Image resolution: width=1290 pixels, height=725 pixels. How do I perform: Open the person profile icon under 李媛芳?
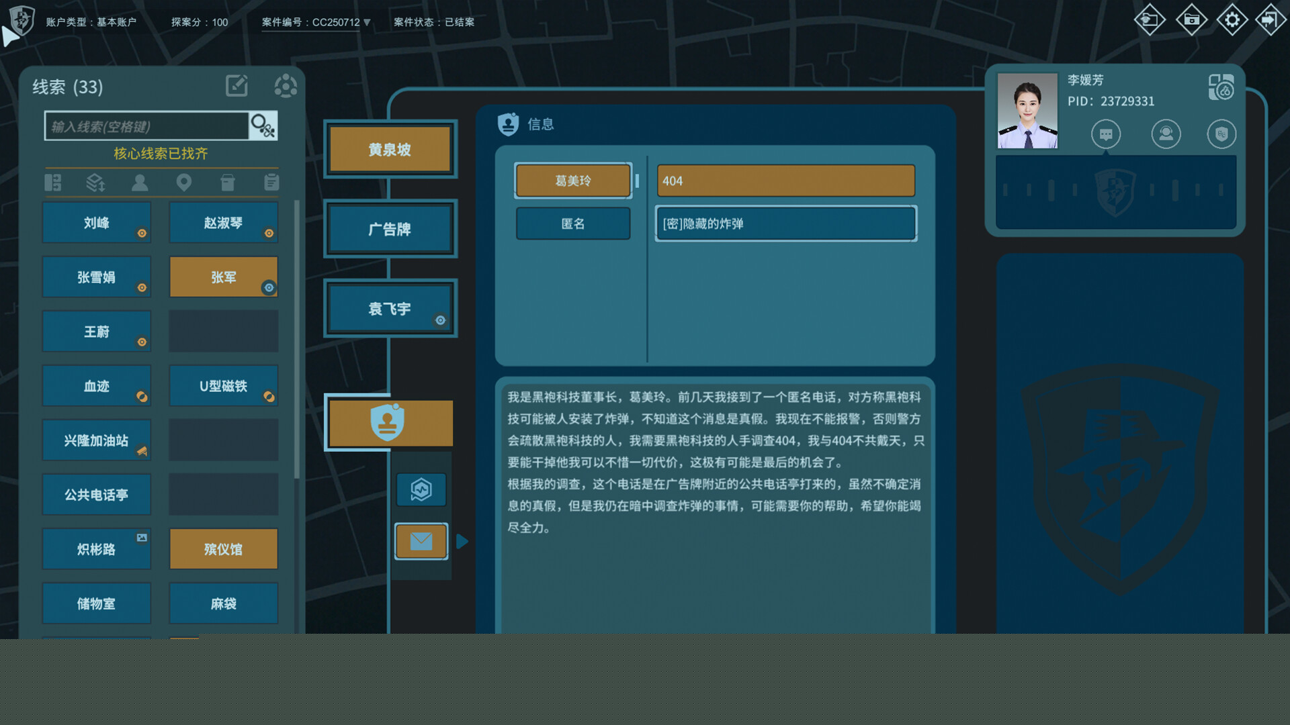(1166, 134)
